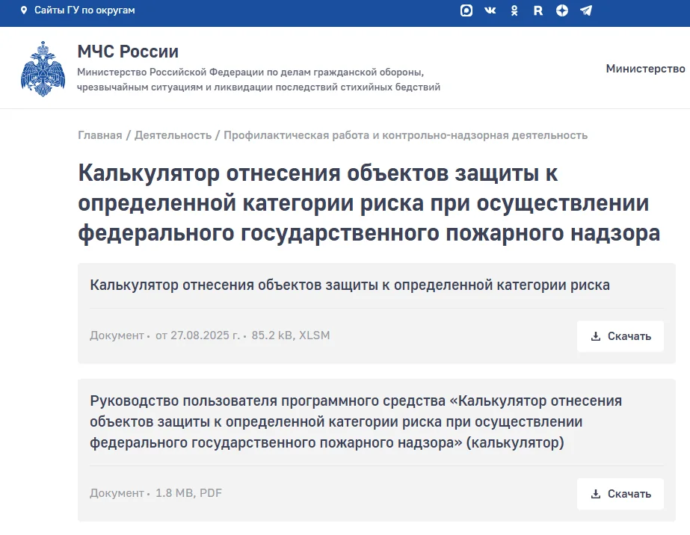
Task: Open the VK social network icon
Action: coord(490,10)
